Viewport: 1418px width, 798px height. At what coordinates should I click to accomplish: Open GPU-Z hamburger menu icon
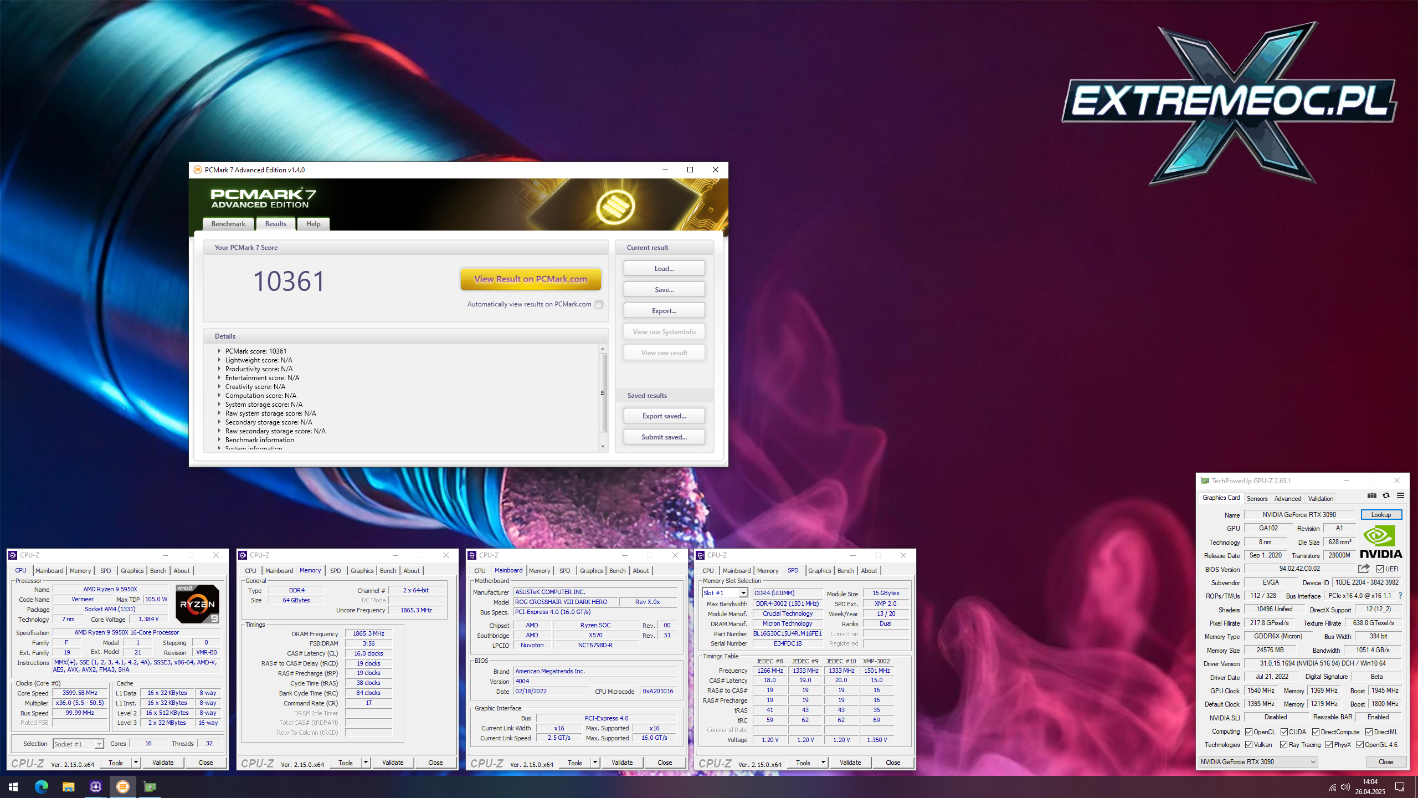pyautogui.click(x=1400, y=496)
